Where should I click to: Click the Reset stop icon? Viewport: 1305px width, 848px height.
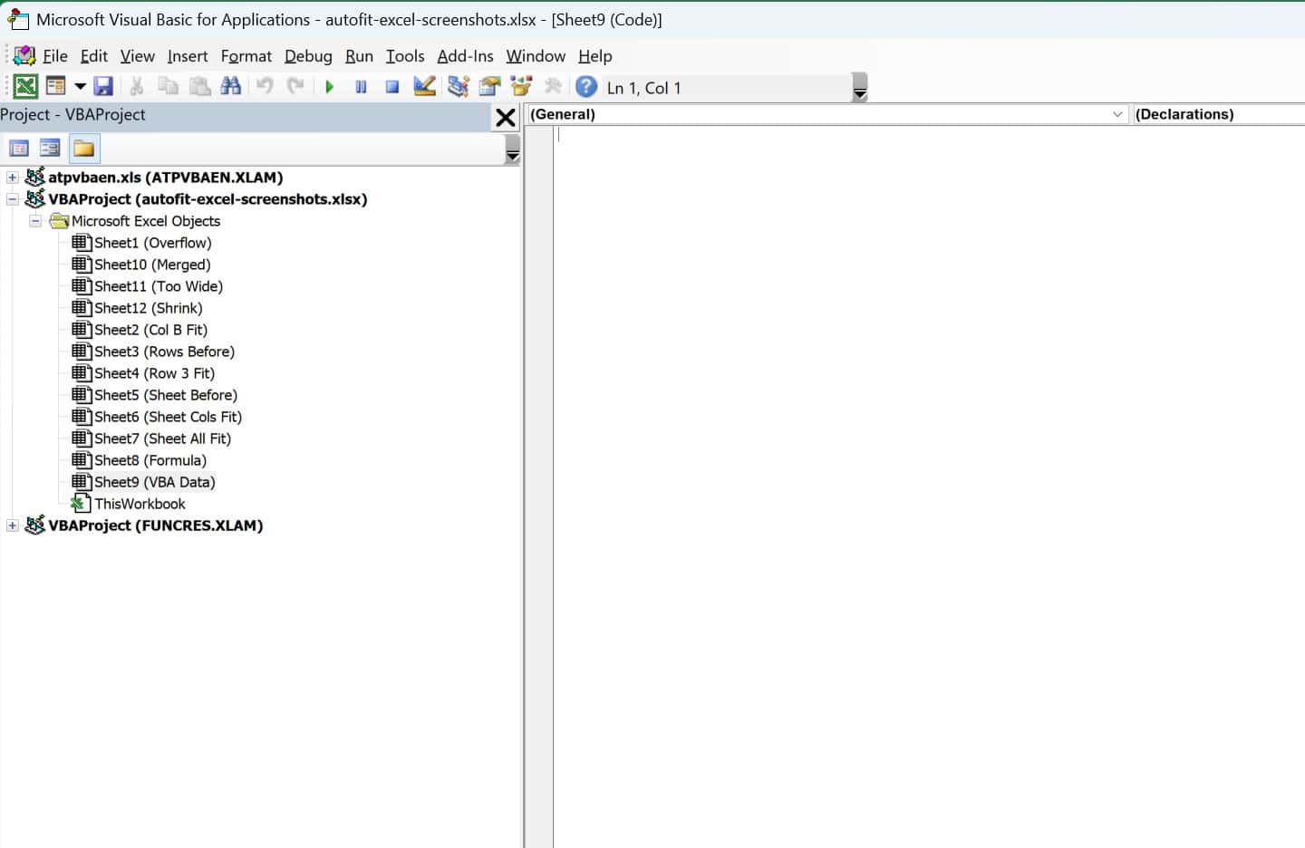392,87
